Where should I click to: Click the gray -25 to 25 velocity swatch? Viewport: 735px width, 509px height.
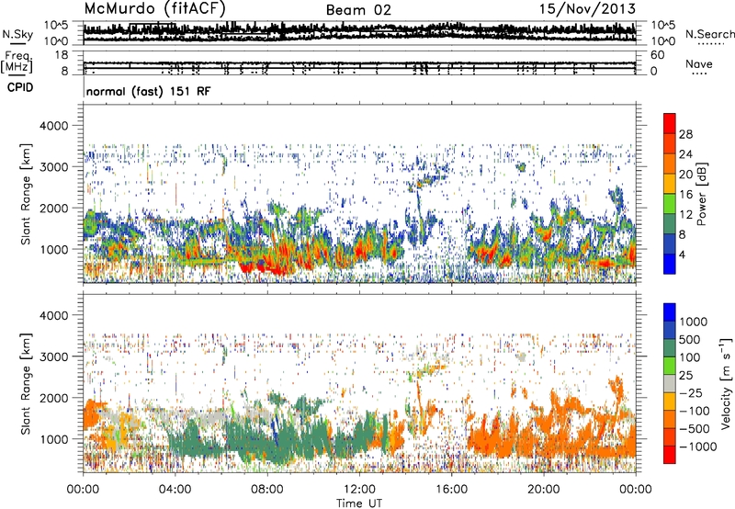pos(670,383)
